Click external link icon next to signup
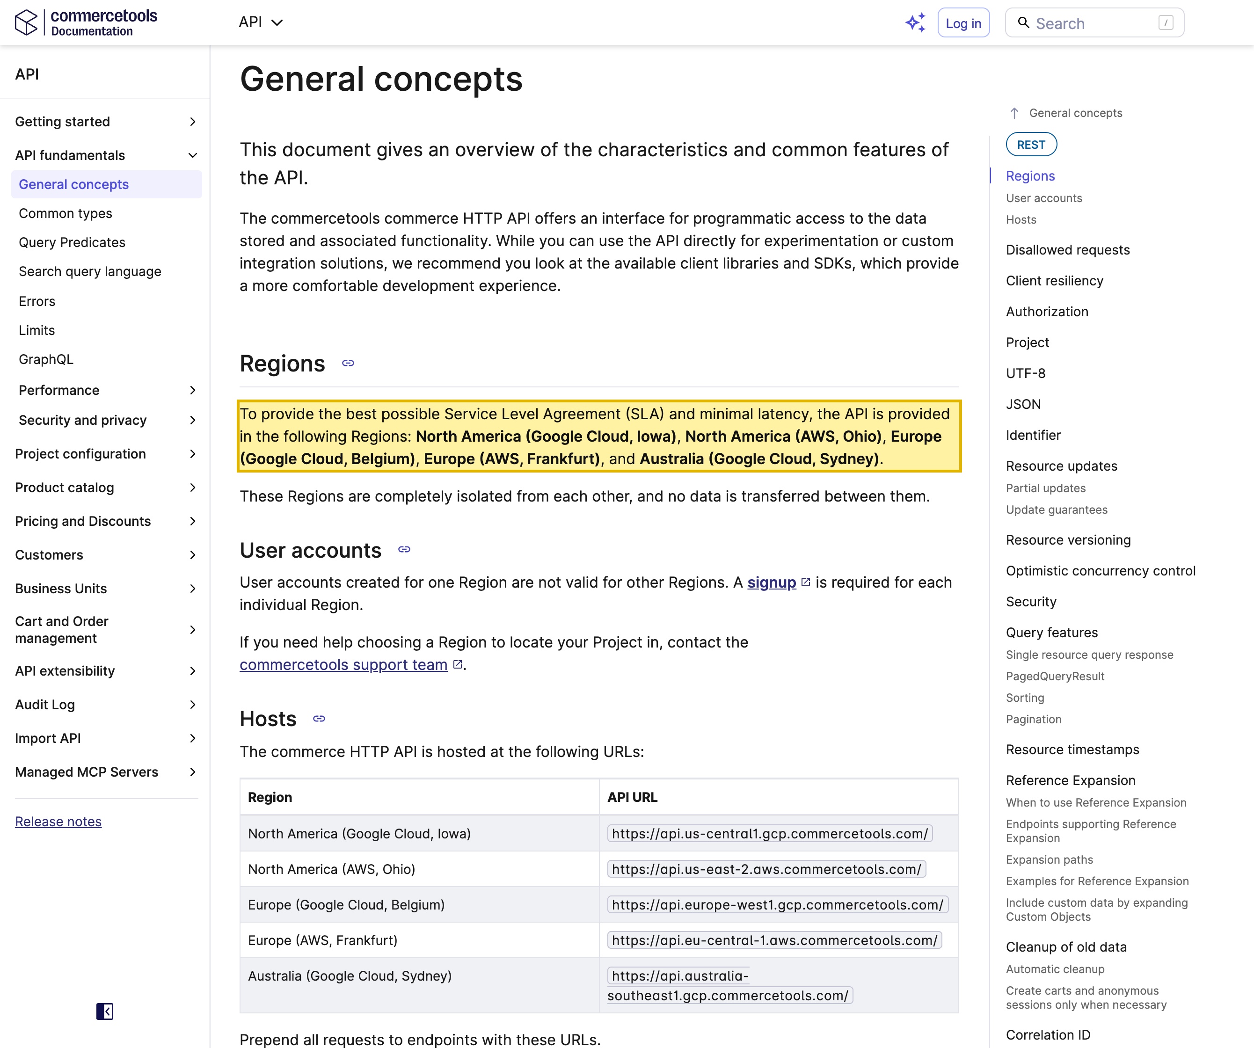1254x1048 pixels. pos(806,582)
